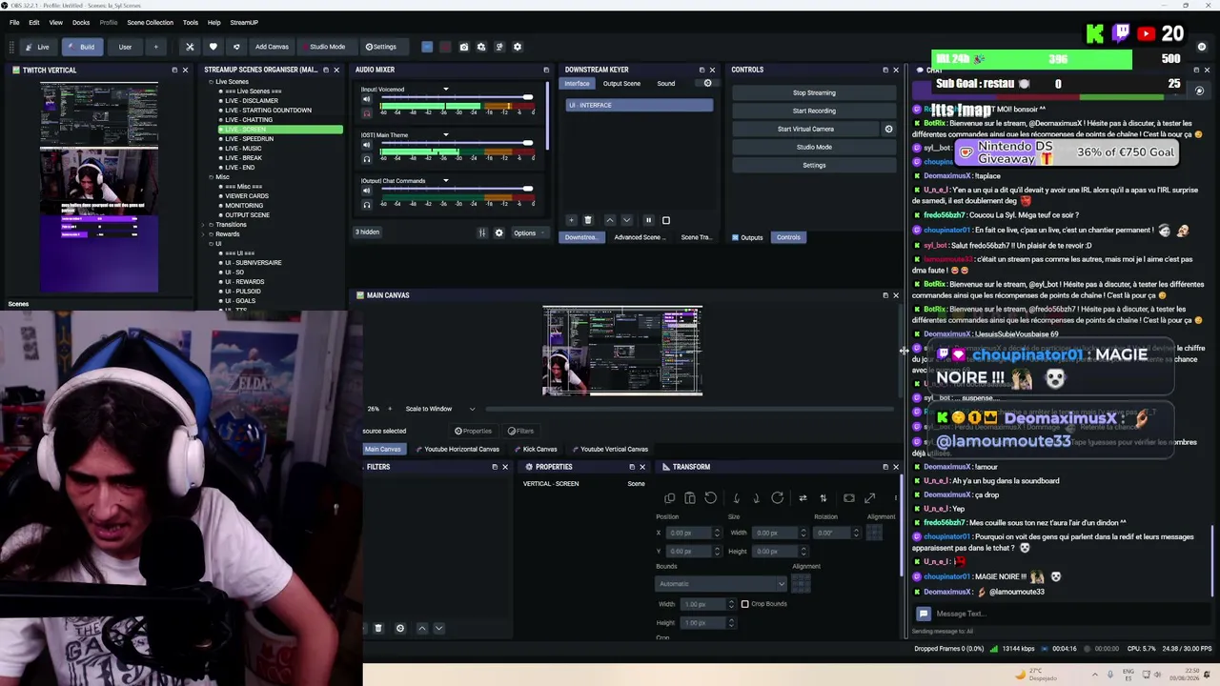Click the Downstream Keyer stop square icon
Image resolution: width=1220 pixels, height=686 pixels.
(x=666, y=220)
